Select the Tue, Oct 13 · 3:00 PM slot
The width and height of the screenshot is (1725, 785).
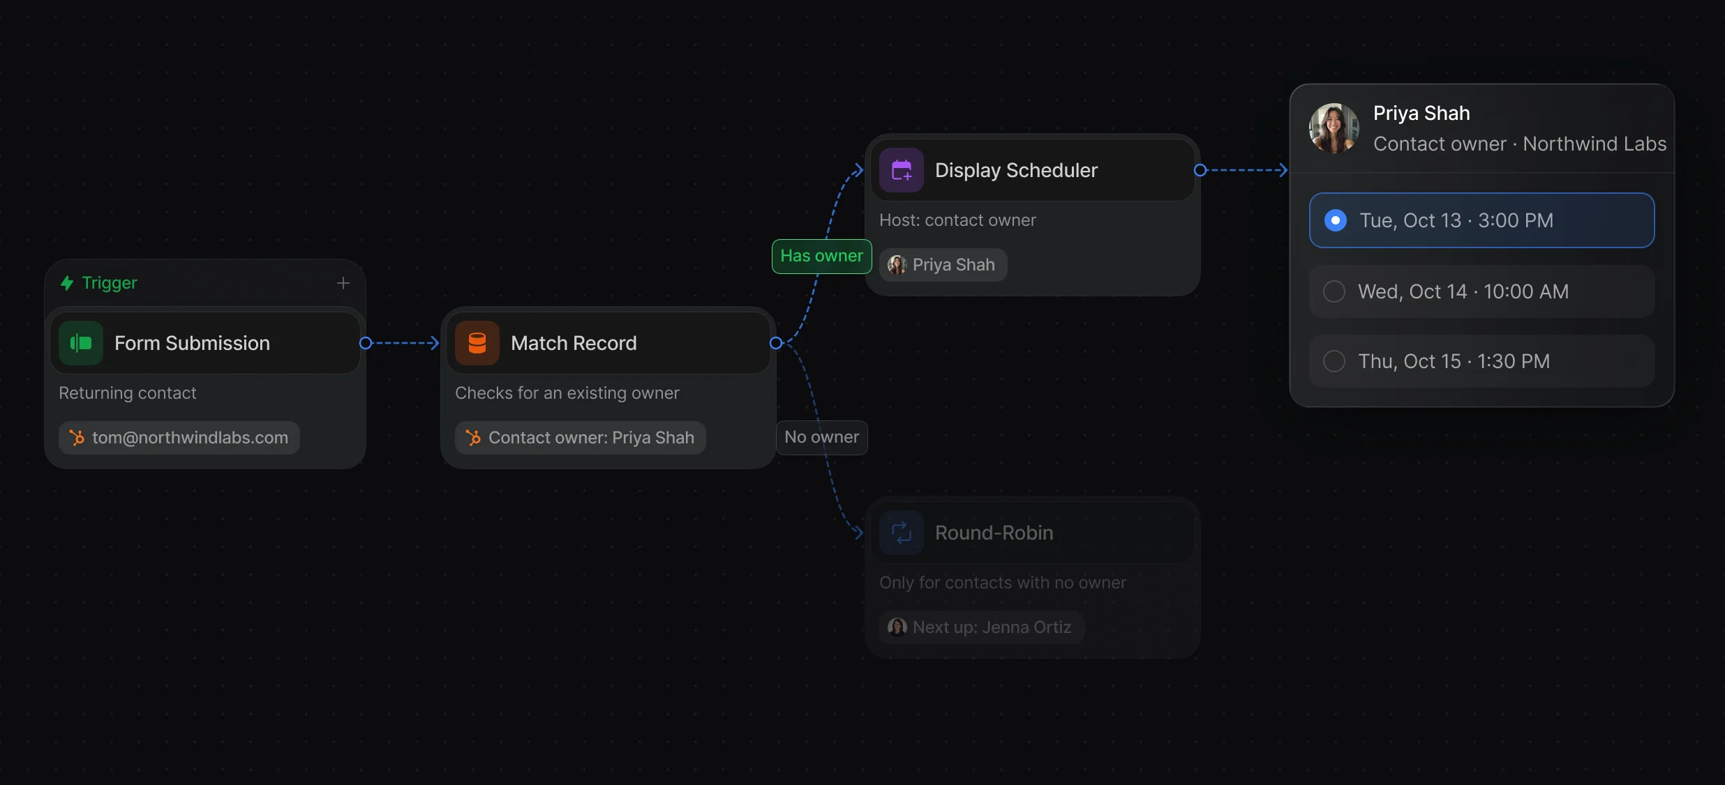(x=1482, y=220)
